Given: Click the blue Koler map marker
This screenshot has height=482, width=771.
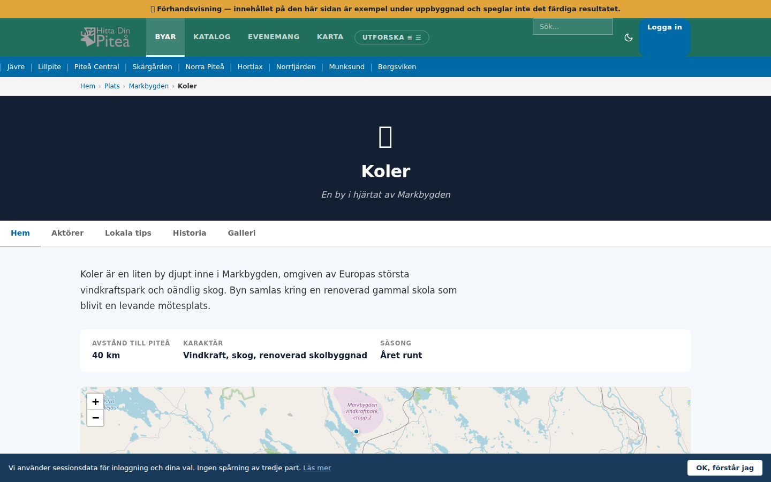Looking at the screenshot, I should [356, 431].
